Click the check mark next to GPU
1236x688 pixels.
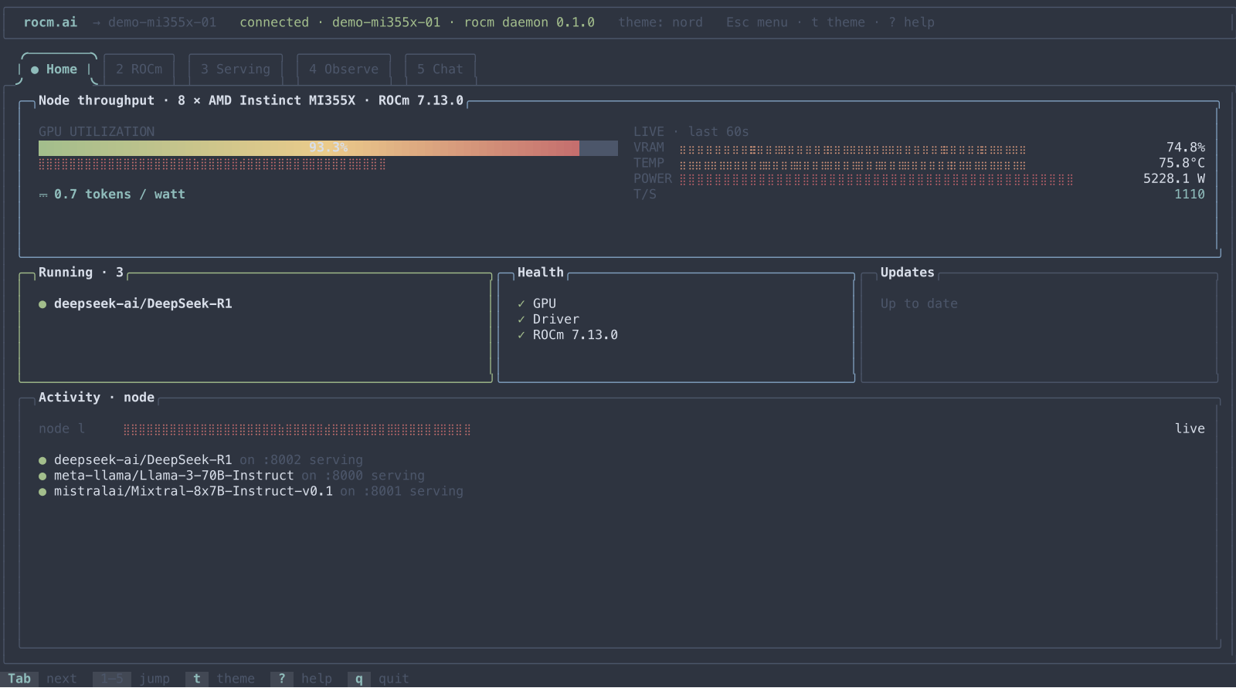[521, 304]
